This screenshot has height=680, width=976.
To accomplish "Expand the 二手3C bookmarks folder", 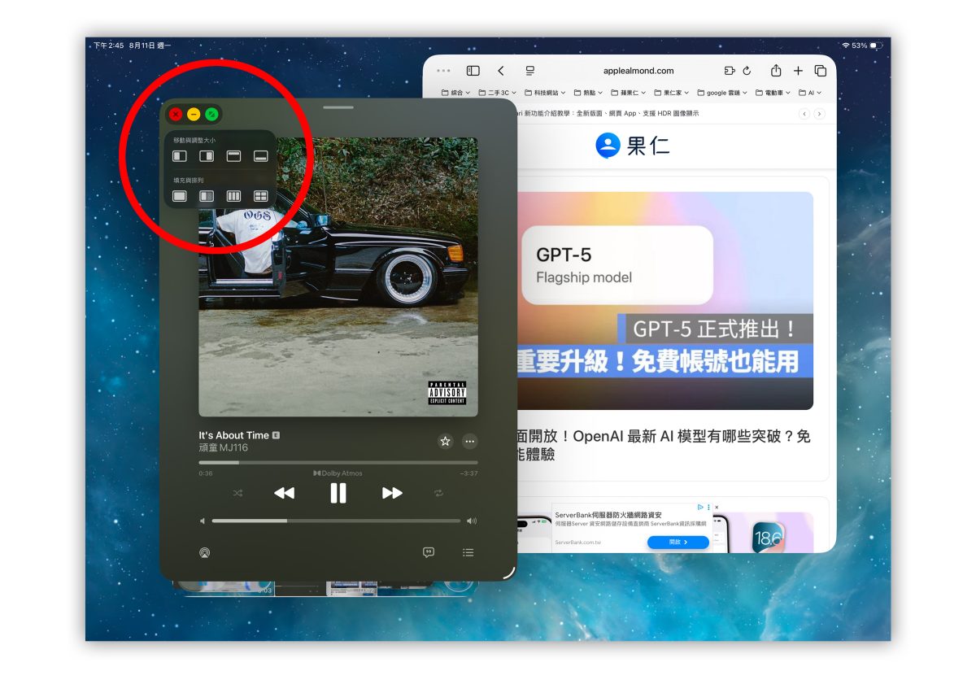I will (497, 93).
